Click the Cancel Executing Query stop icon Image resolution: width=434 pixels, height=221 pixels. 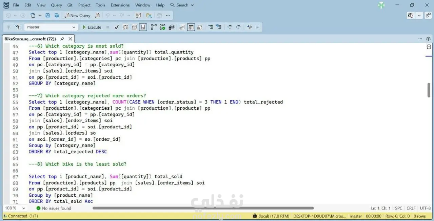click(108, 27)
